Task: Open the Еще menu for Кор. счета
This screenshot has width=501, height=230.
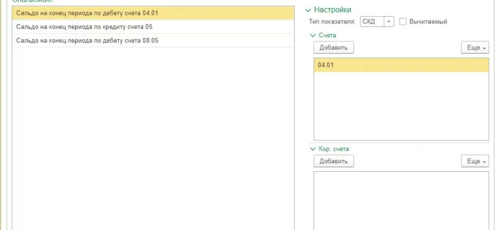Action: coord(475,162)
